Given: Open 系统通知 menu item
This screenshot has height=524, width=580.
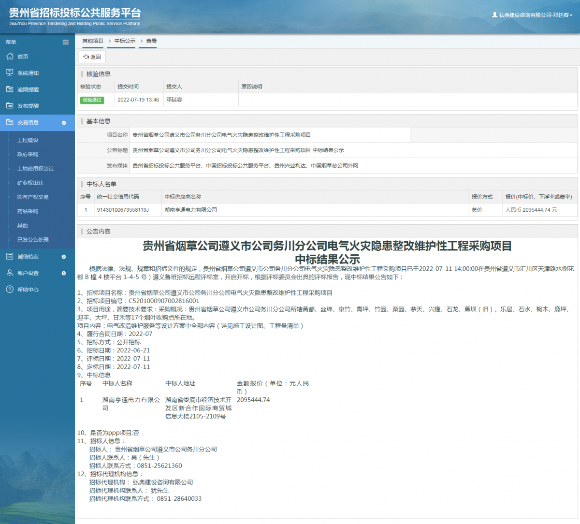Looking at the screenshot, I should click(28, 73).
